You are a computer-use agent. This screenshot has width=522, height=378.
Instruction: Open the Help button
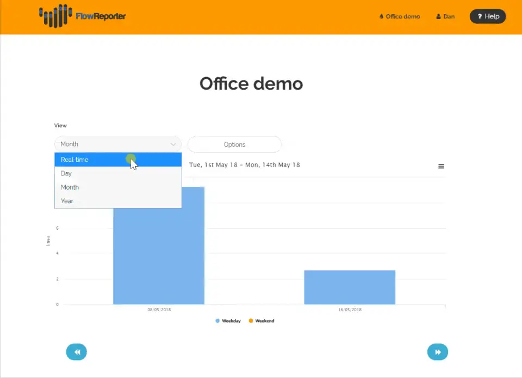(x=488, y=16)
